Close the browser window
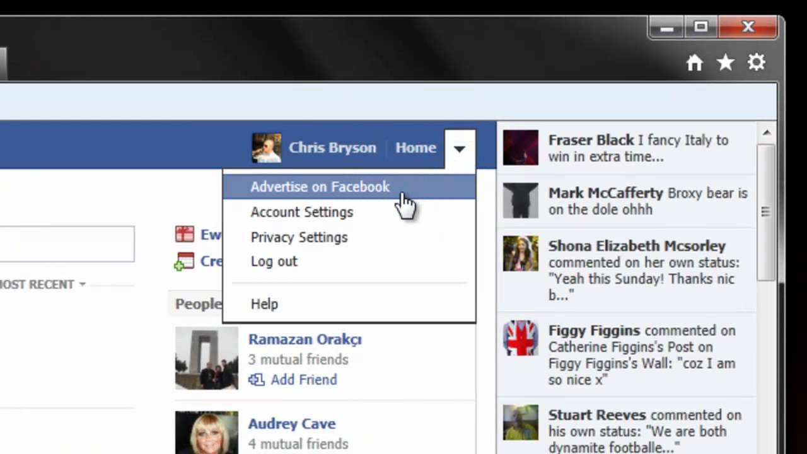 [x=748, y=27]
